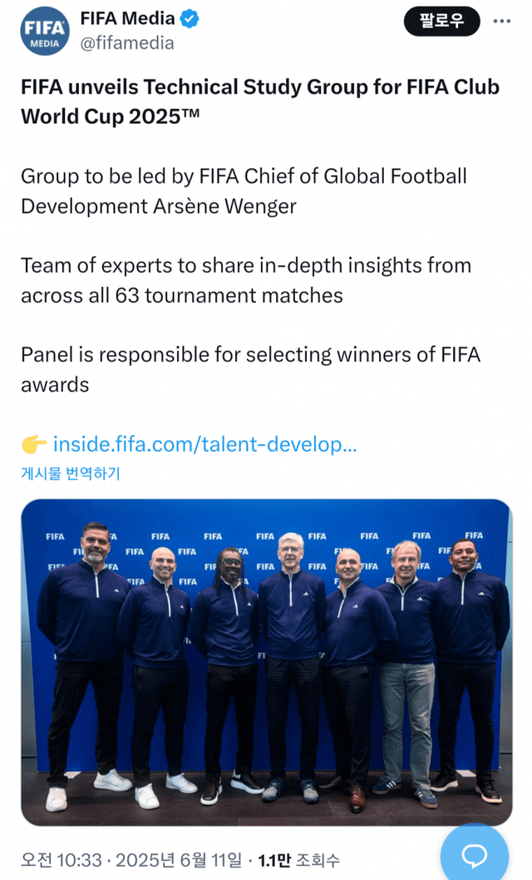Screen dimensions: 532x880
Task: Tap the "Group to be led by" paragraph
Action: pos(243,190)
